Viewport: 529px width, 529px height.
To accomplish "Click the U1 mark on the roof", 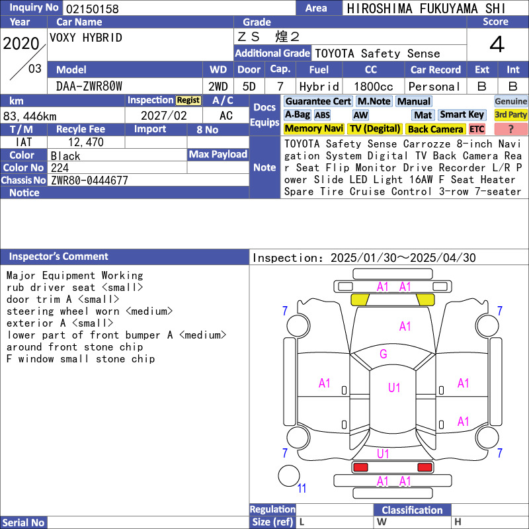I will 394,388.
